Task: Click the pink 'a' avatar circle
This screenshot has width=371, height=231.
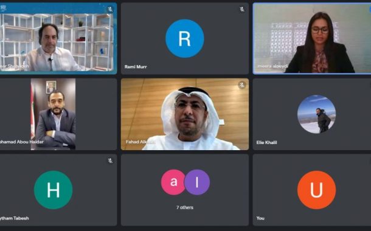Action: (173, 182)
